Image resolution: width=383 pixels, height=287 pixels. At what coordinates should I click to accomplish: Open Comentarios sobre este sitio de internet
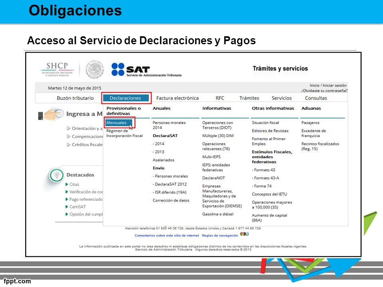(x=167, y=236)
